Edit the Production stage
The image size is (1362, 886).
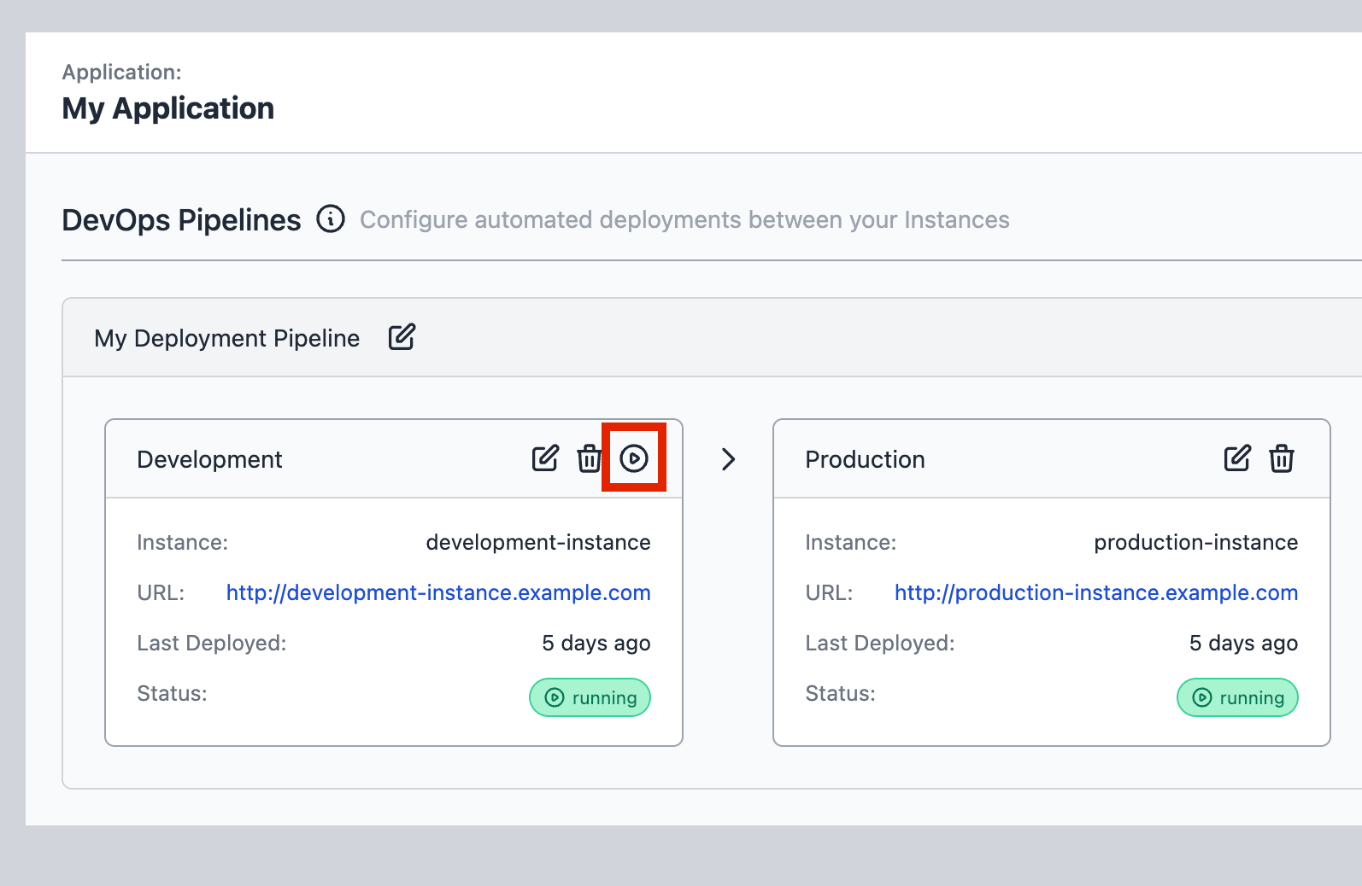pyautogui.click(x=1236, y=459)
